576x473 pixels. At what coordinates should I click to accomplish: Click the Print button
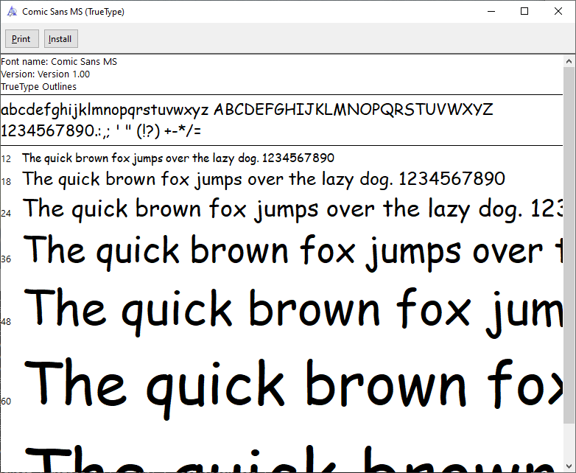(x=21, y=39)
